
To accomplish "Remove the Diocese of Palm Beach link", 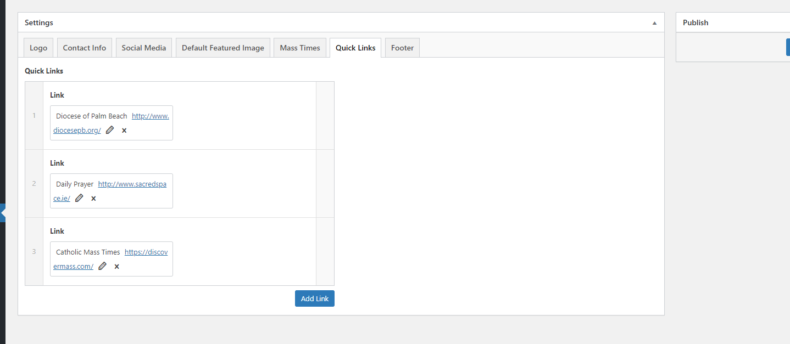I will tap(124, 131).
